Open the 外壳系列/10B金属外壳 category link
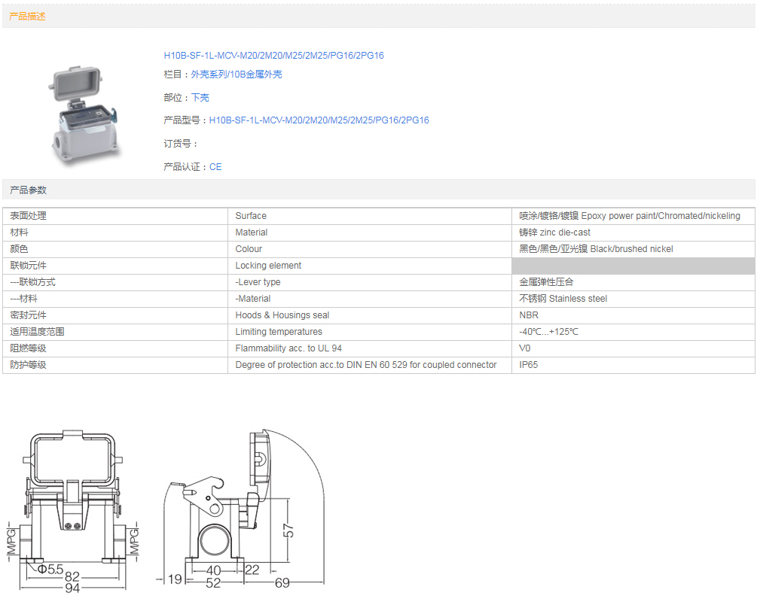 (x=237, y=74)
